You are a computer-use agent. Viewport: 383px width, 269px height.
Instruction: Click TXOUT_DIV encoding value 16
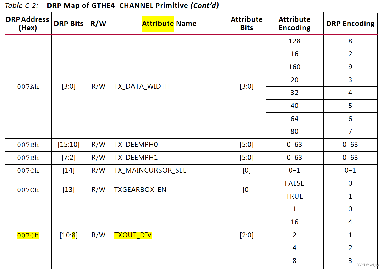[295, 222]
